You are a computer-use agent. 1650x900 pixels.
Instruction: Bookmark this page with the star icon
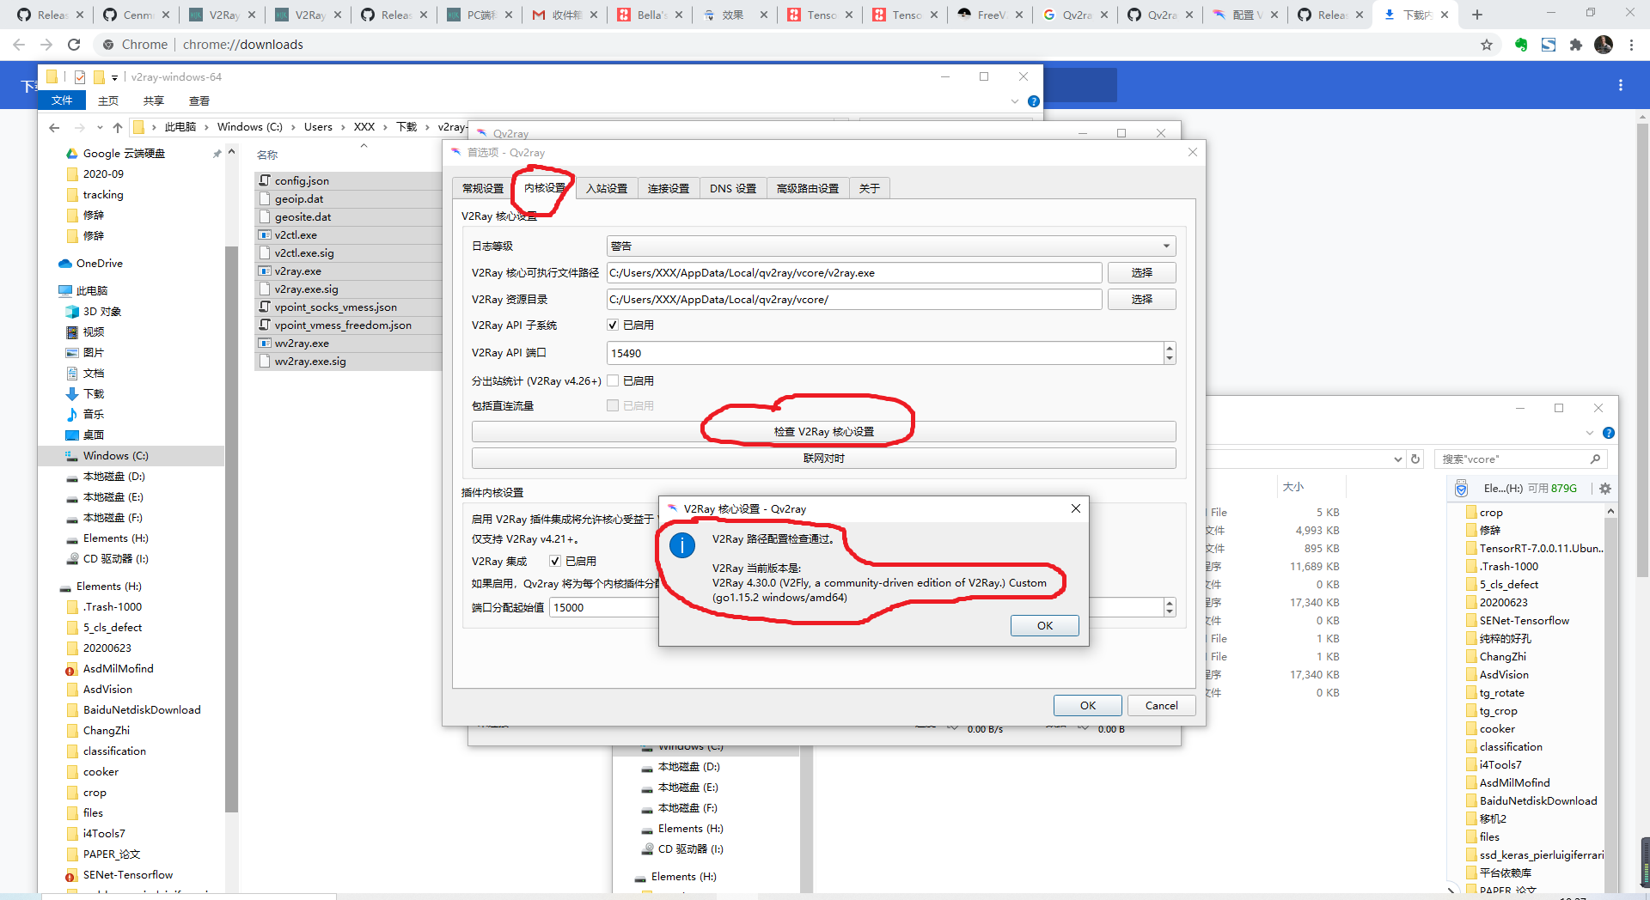(1487, 45)
